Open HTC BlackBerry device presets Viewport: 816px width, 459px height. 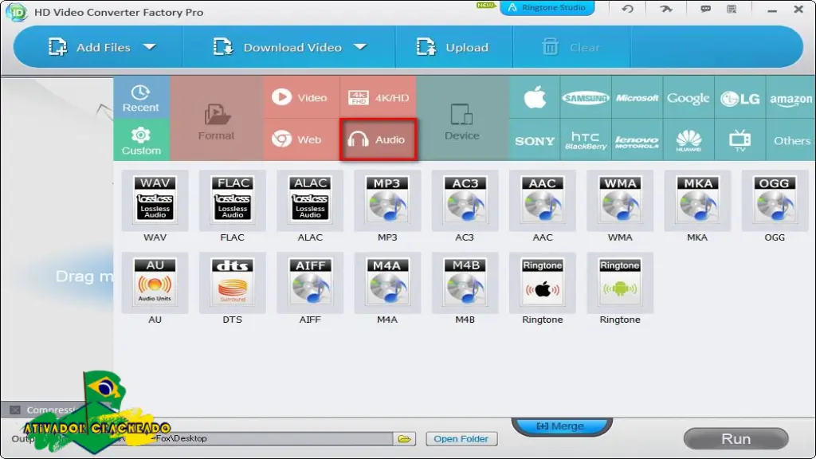coord(586,140)
